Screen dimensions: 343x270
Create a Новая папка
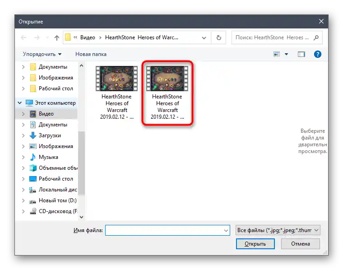pyautogui.click(x=91, y=54)
